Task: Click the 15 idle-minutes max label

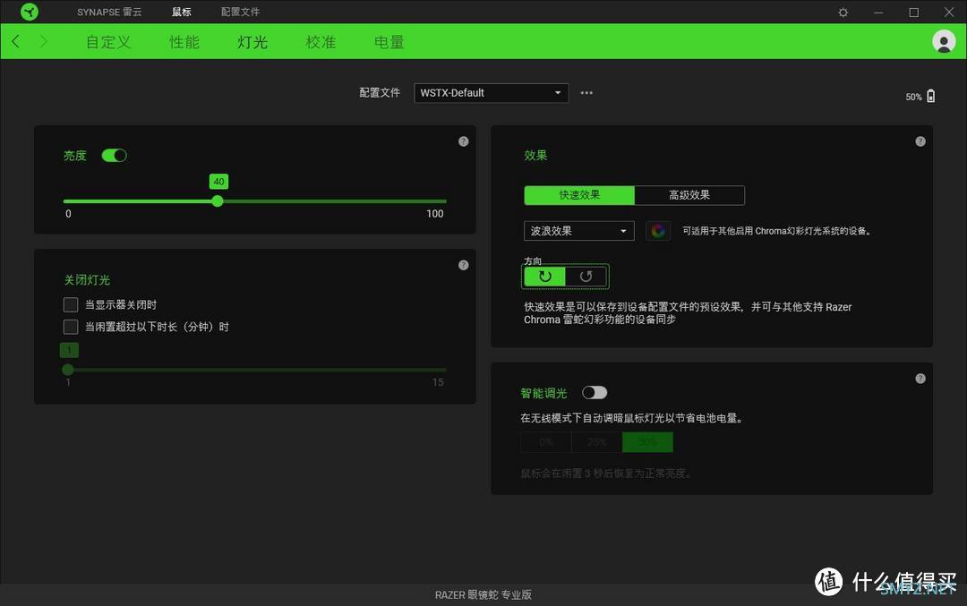Action: (438, 382)
